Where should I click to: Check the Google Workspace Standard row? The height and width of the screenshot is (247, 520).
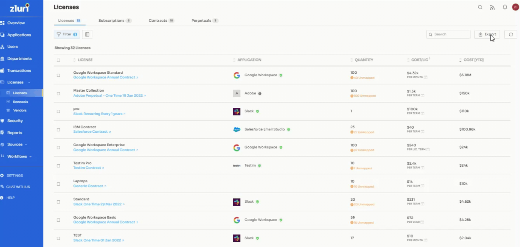coord(58,75)
